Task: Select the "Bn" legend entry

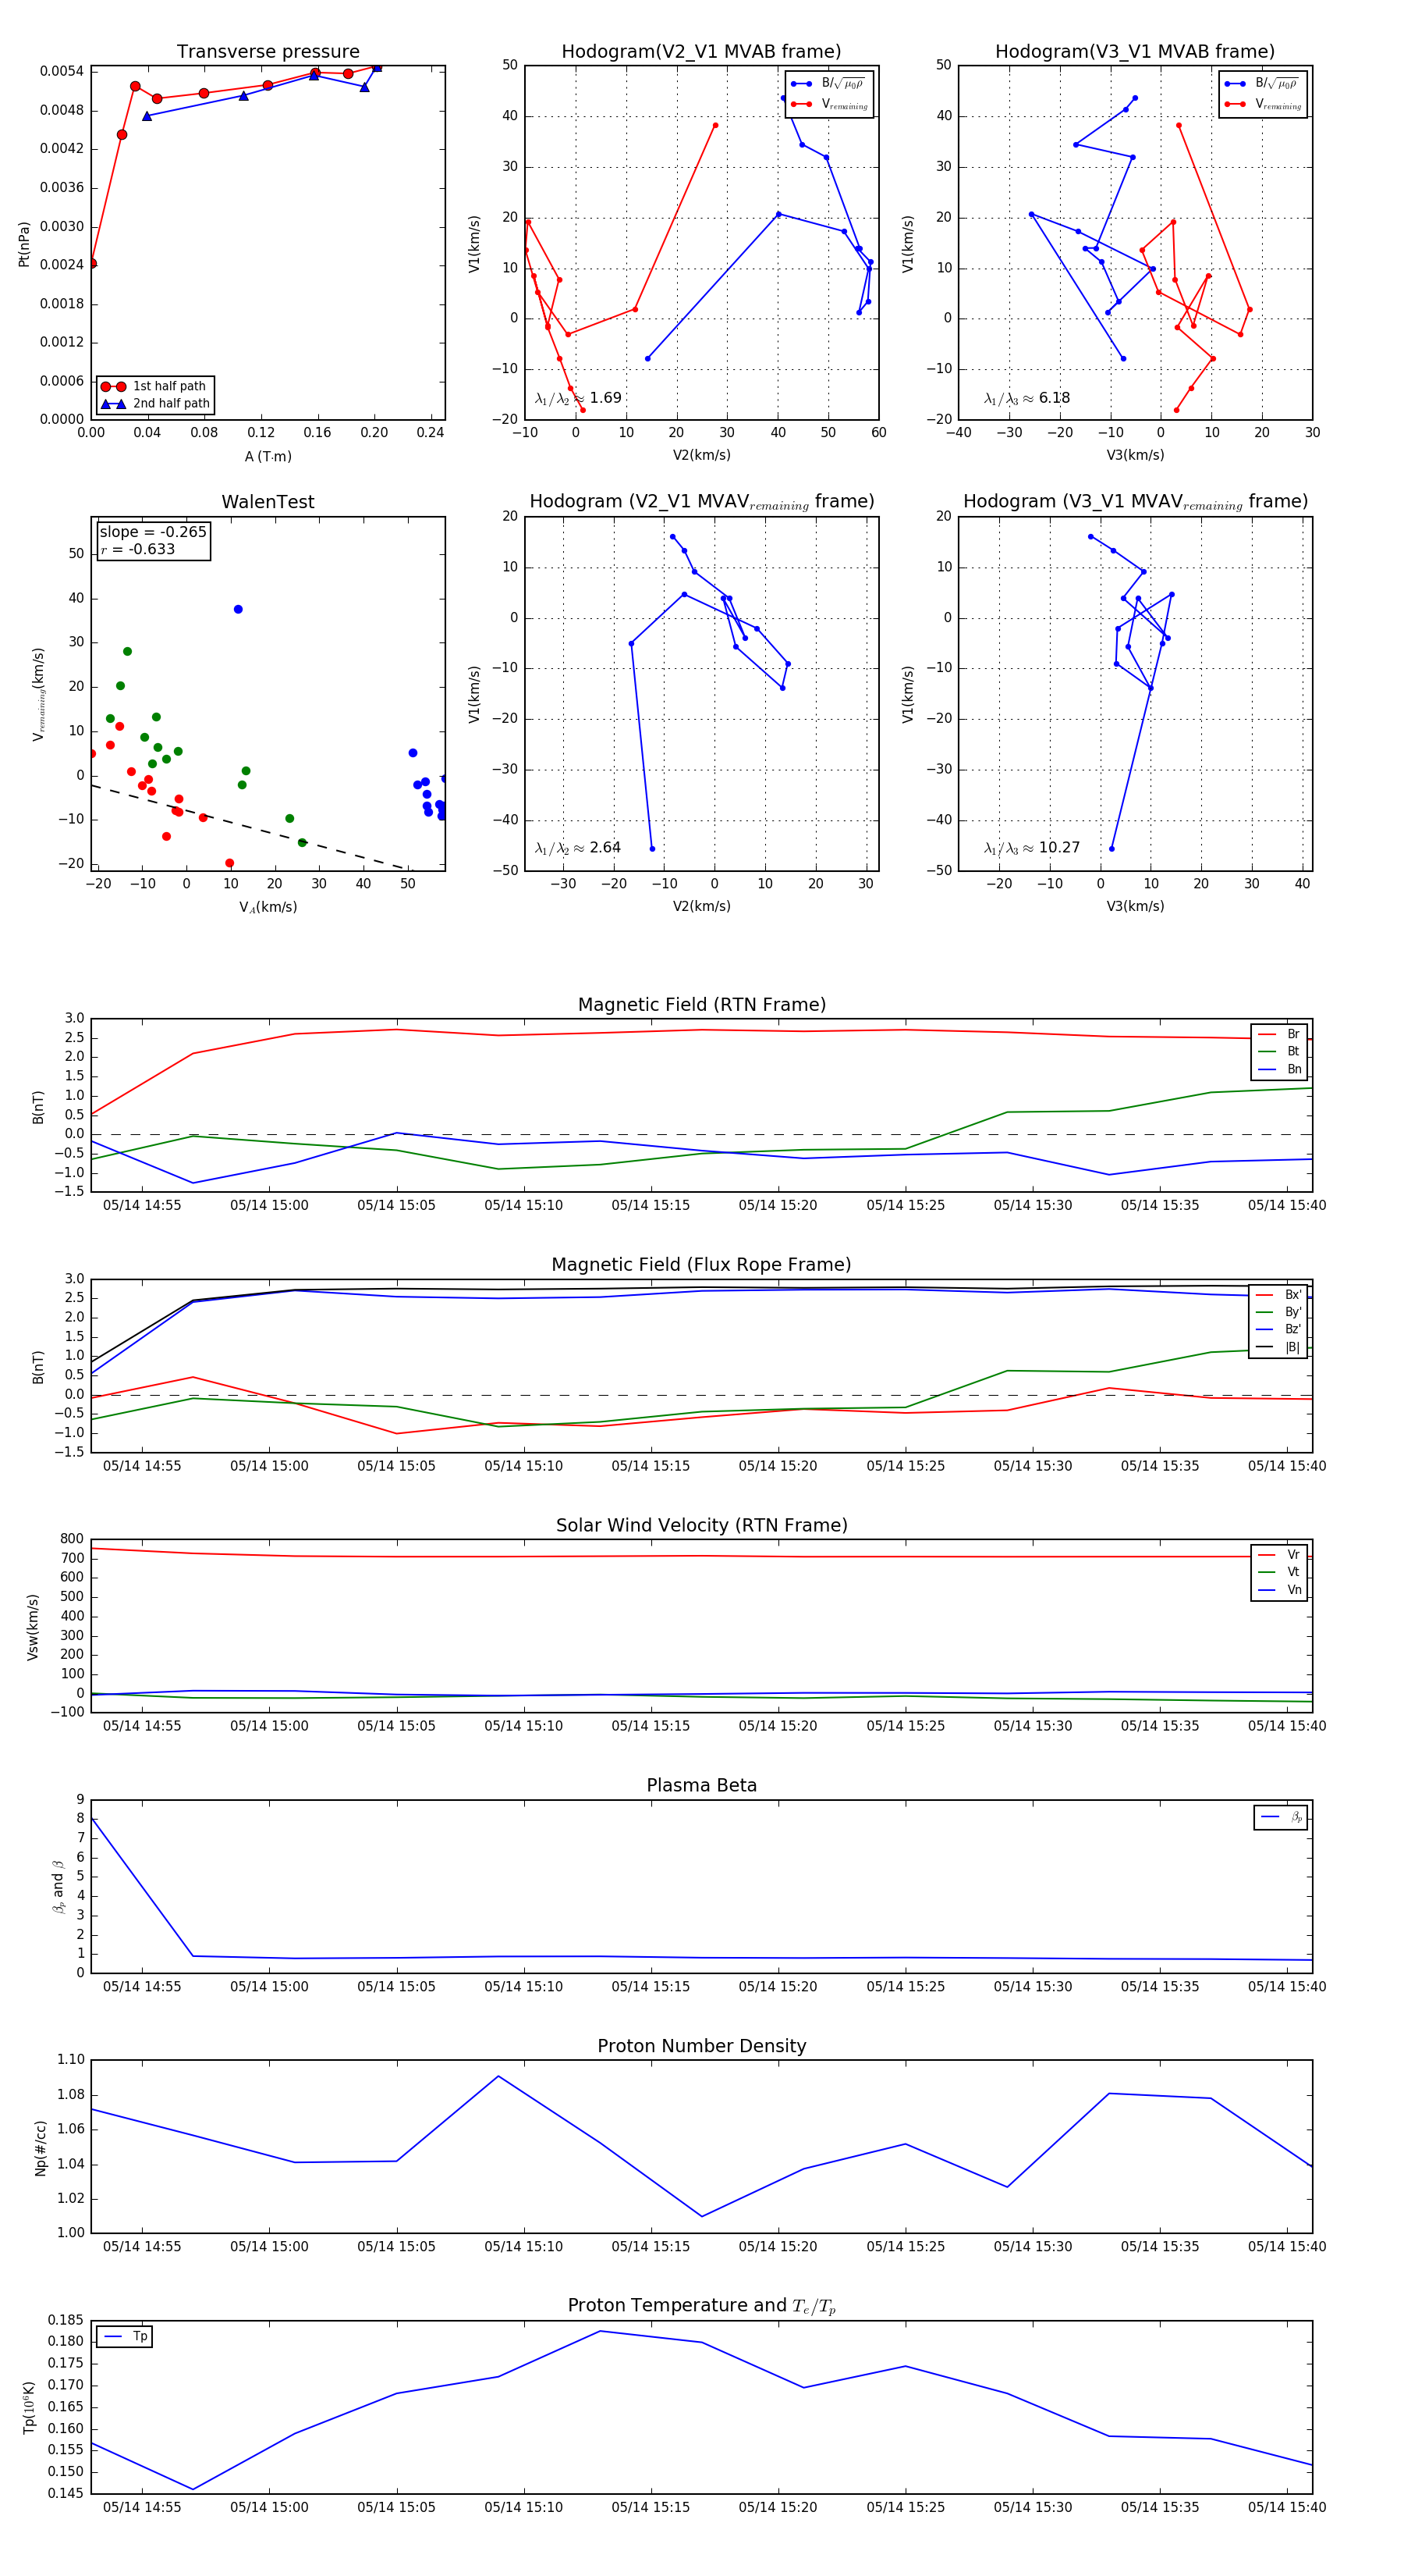Action: pos(1279,1069)
